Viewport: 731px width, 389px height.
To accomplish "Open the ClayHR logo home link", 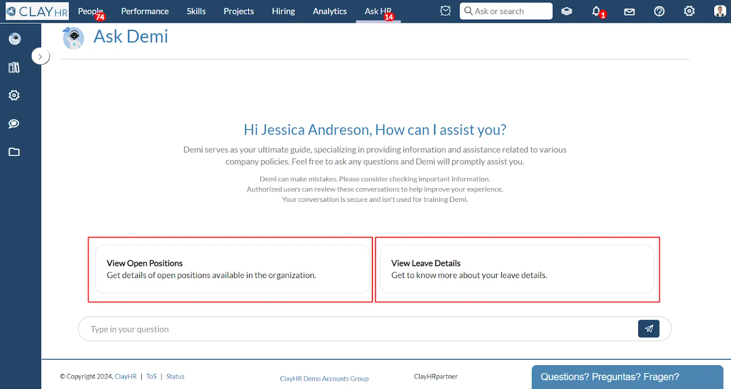I will [x=37, y=11].
